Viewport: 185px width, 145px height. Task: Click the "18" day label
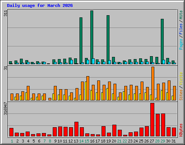pos(103,141)
